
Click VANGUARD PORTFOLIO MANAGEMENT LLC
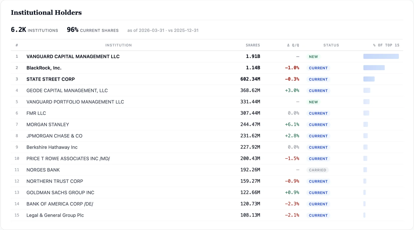pyautogui.click(x=75, y=102)
